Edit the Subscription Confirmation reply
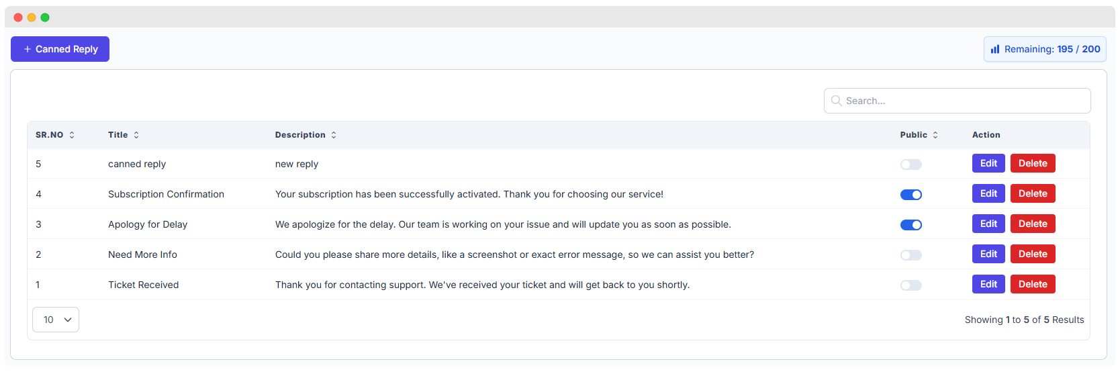The width and height of the screenshot is (1120, 372). tap(988, 193)
